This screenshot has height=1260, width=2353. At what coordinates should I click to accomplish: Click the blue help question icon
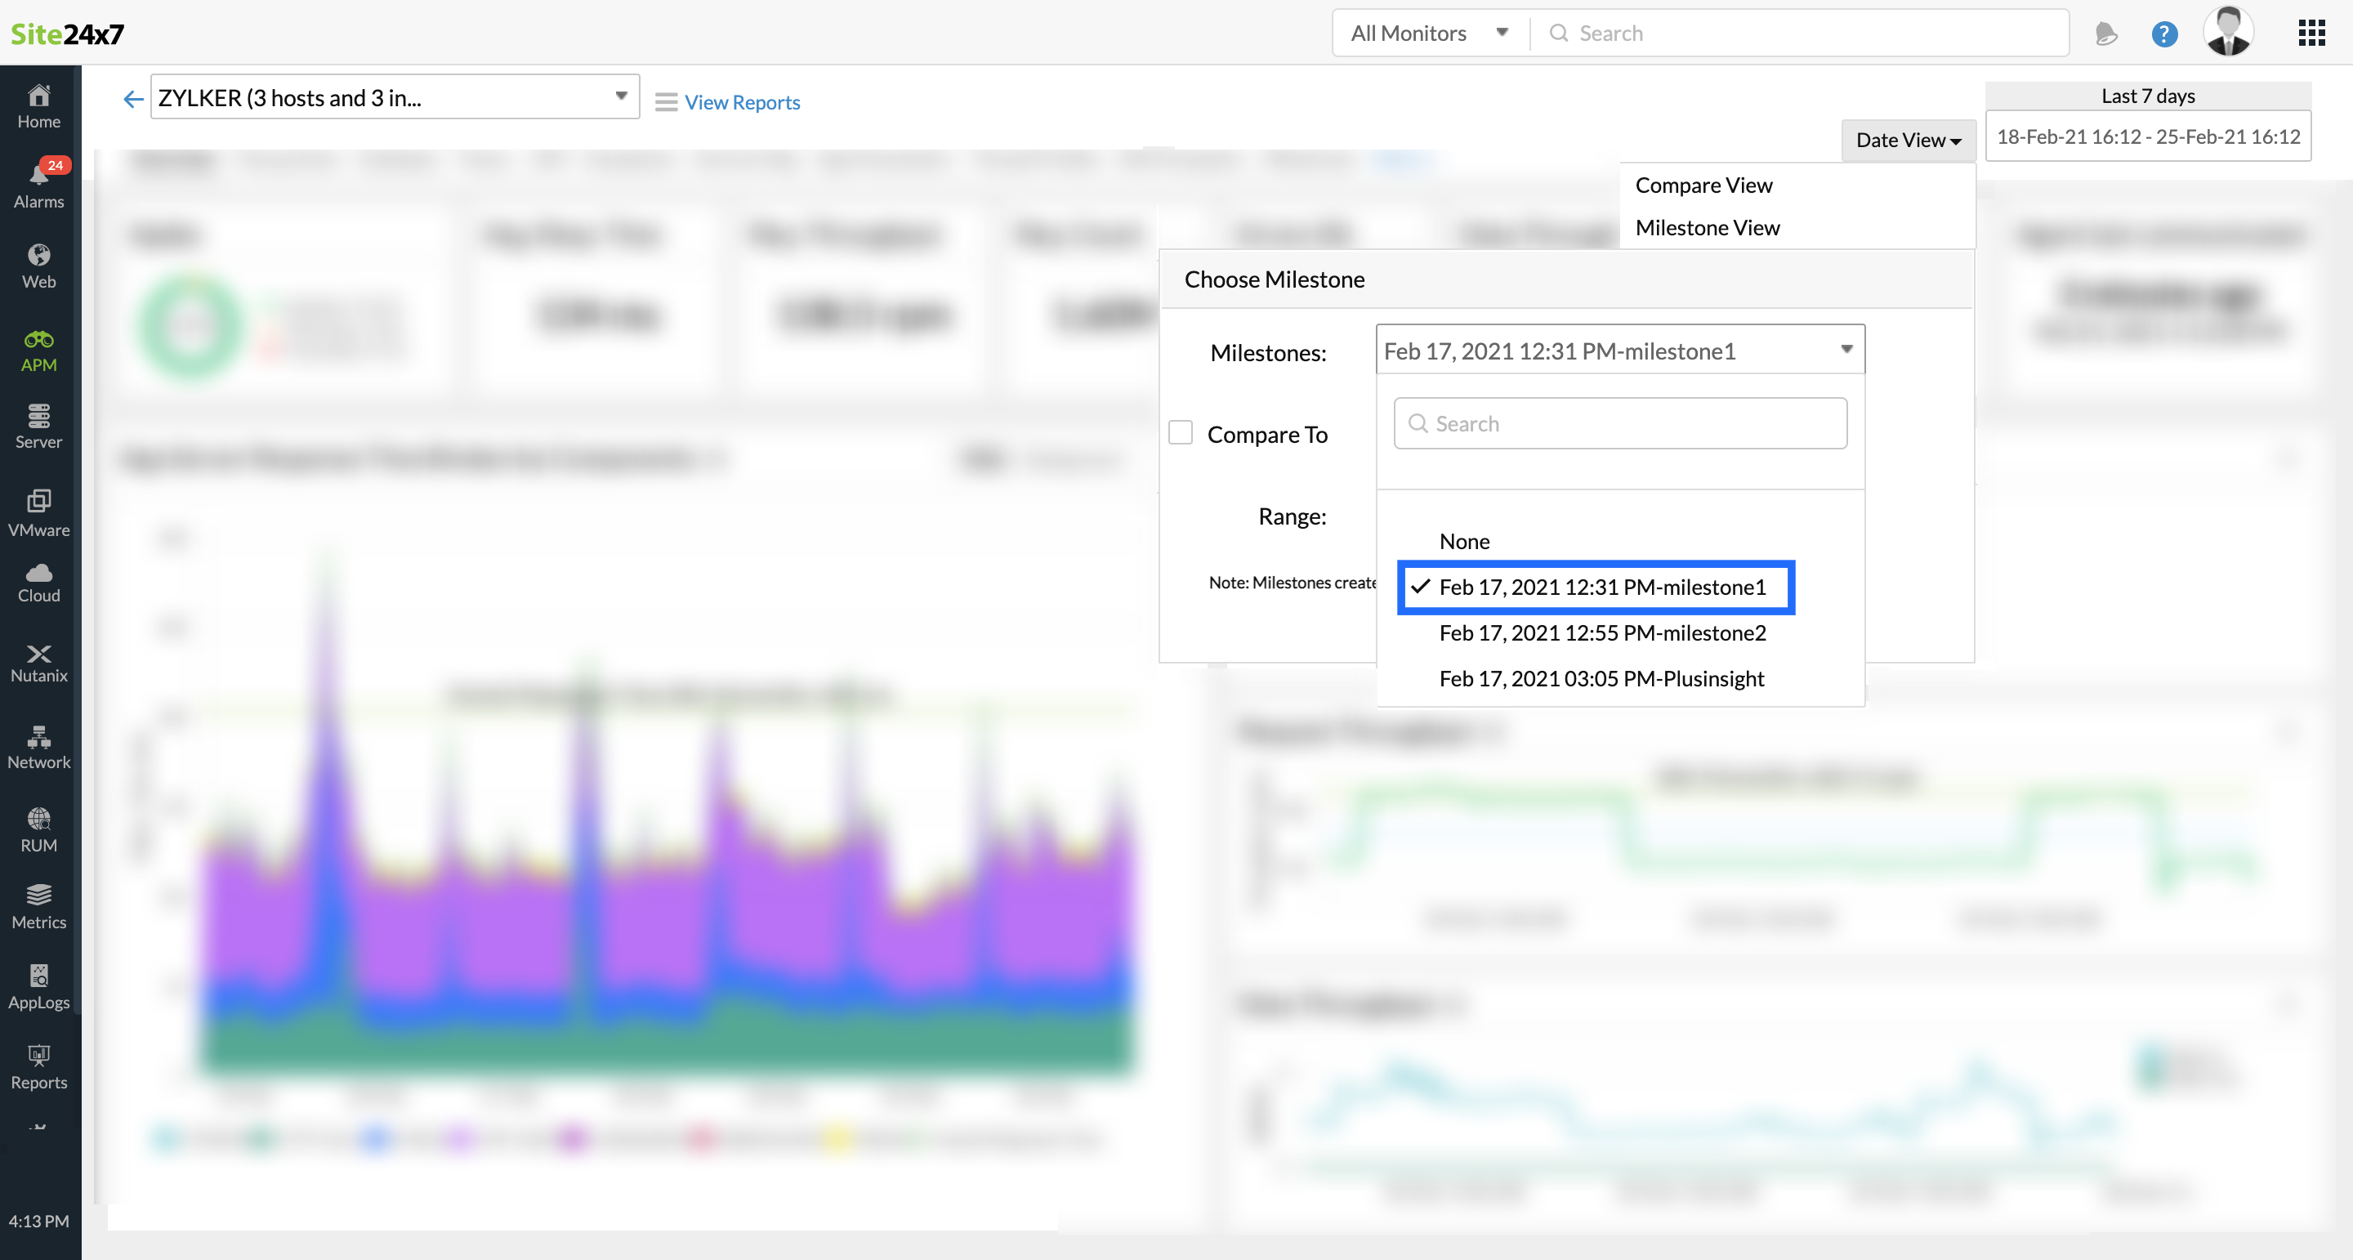coord(2164,34)
